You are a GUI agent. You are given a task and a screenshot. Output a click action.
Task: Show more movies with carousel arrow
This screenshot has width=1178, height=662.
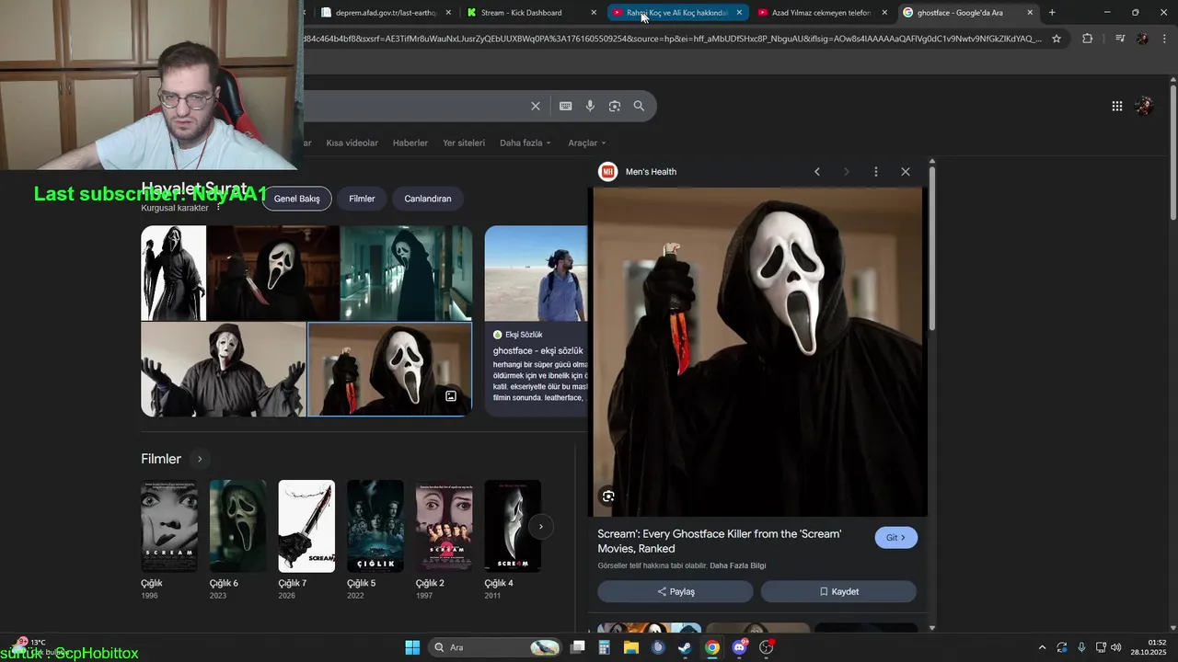click(541, 526)
